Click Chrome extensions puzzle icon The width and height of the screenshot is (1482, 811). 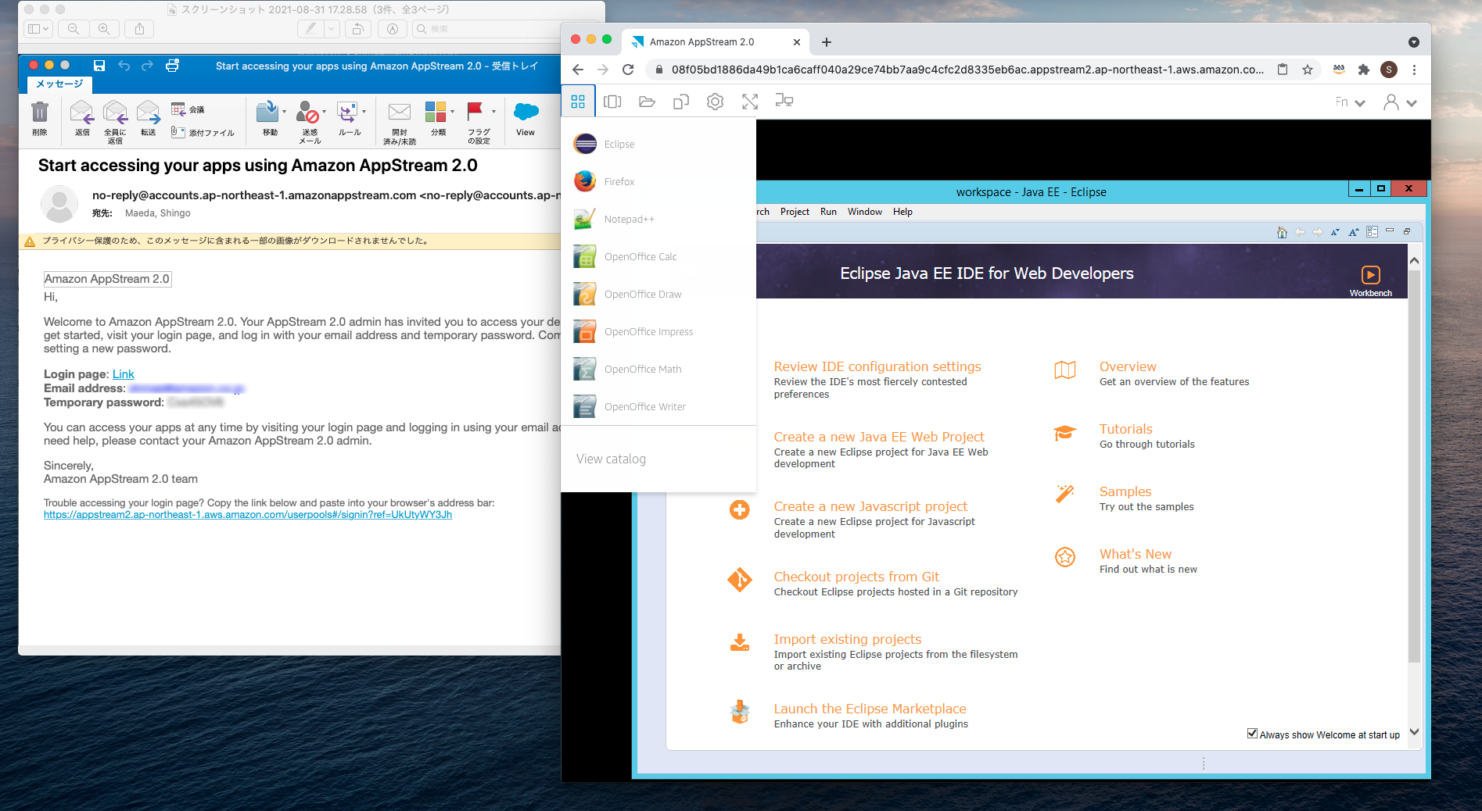(1364, 70)
